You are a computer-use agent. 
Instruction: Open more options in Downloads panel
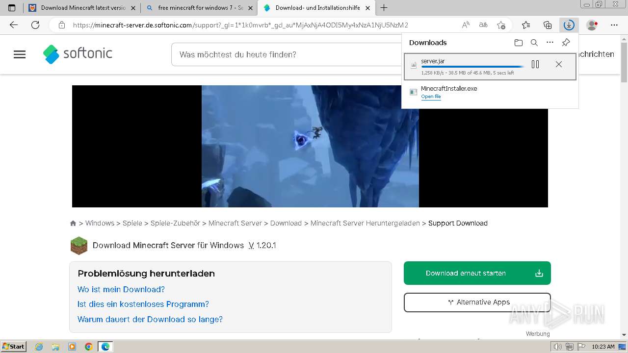pos(550,43)
